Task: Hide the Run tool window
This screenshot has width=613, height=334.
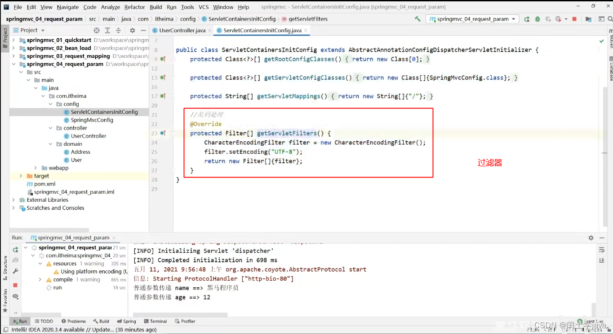Action: [602, 238]
